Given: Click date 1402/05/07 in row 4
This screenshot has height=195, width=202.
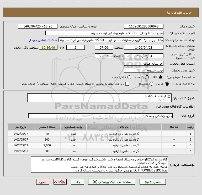Looking at the screenshot, I should 21,151.
